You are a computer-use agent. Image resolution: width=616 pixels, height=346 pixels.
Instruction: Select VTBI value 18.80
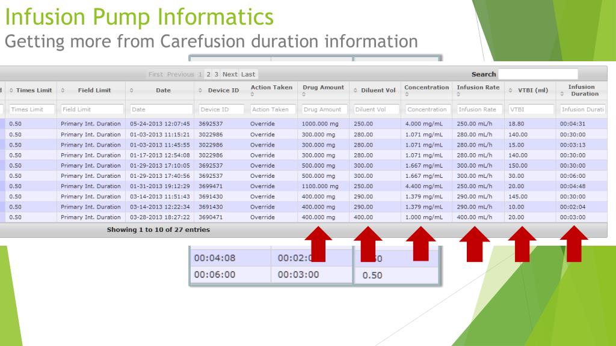click(x=516, y=124)
